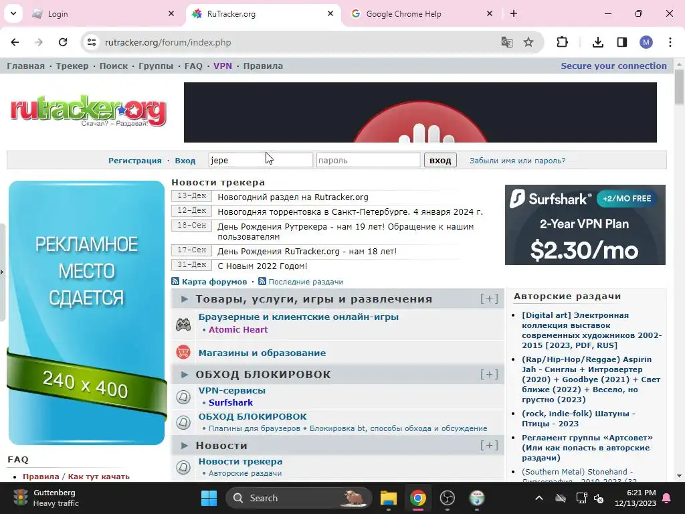Focus the пароль password field

pyautogui.click(x=369, y=160)
